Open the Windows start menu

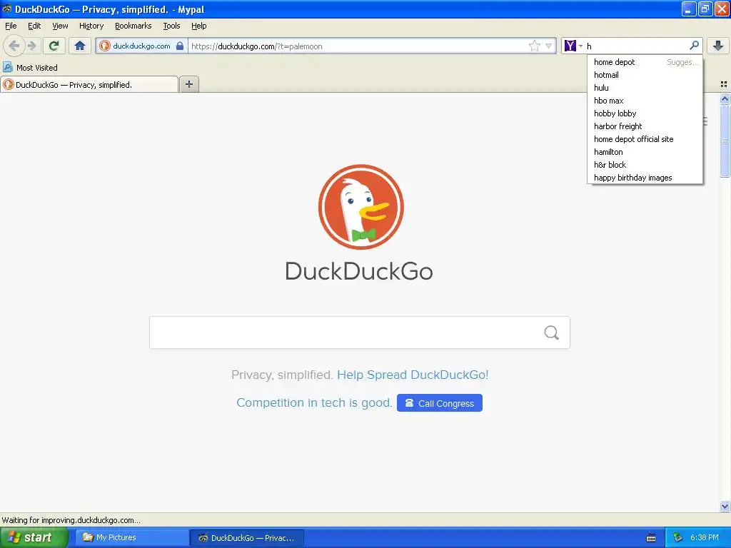click(x=34, y=537)
